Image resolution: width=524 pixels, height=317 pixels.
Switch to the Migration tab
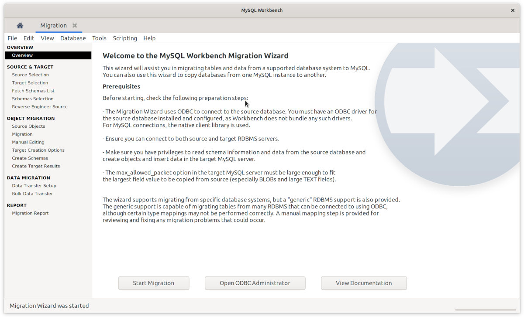click(53, 26)
